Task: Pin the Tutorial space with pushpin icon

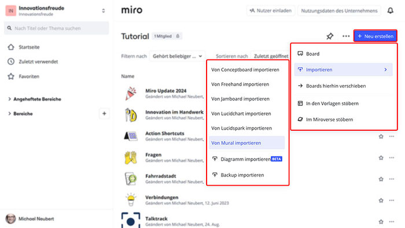Action: point(330,36)
